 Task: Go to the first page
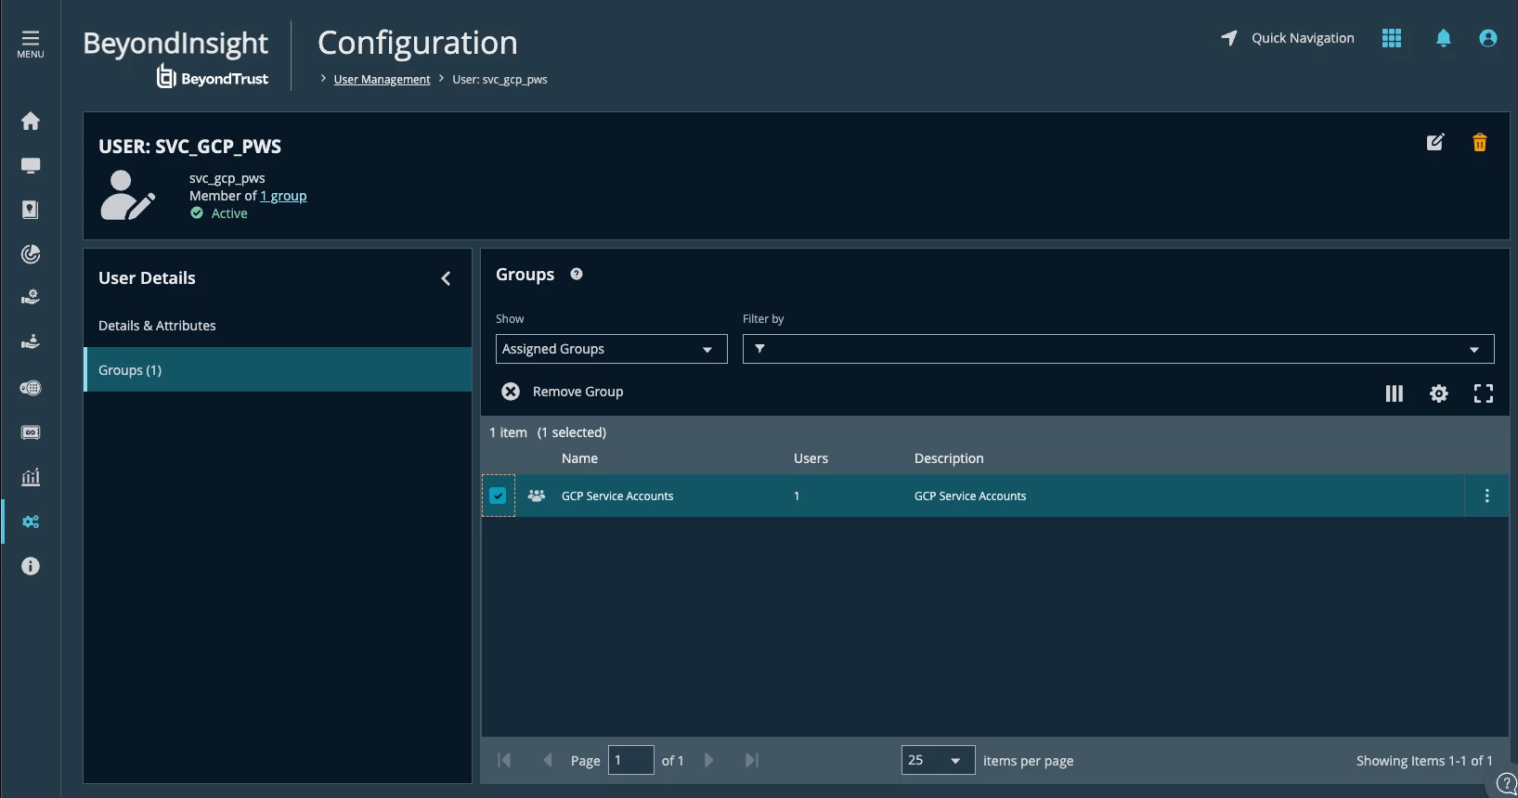pyautogui.click(x=504, y=760)
